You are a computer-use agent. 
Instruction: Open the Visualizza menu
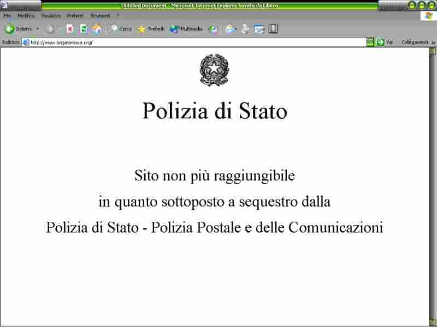click(51, 16)
